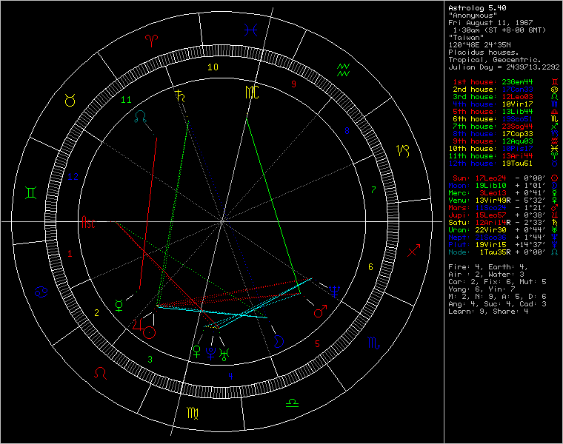This screenshot has width=563, height=444.
Task: Click the Saturn position '12Ari14R' value
Action: coord(493,223)
